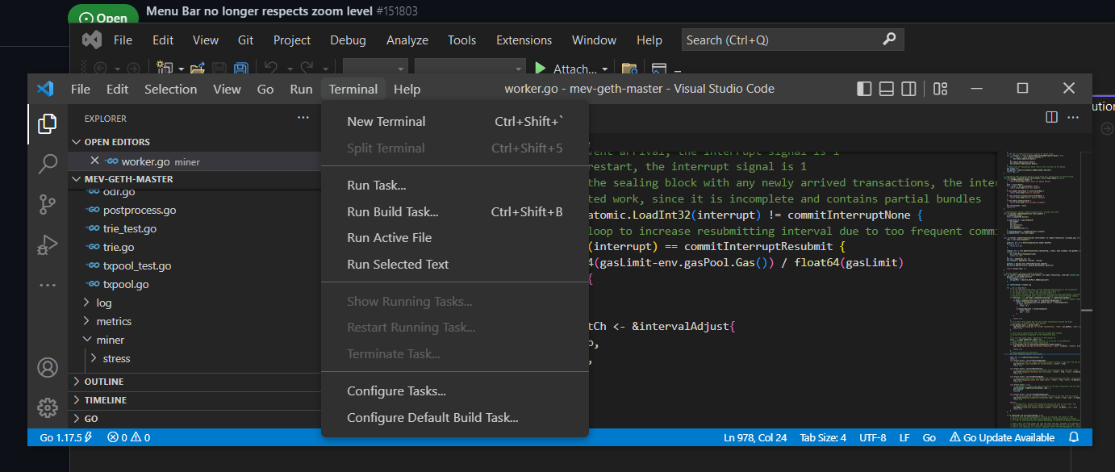This screenshot has width=1115, height=472.
Task: Close worker.go in Open Editors
Action: pyautogui.click(x=94, y=161)
